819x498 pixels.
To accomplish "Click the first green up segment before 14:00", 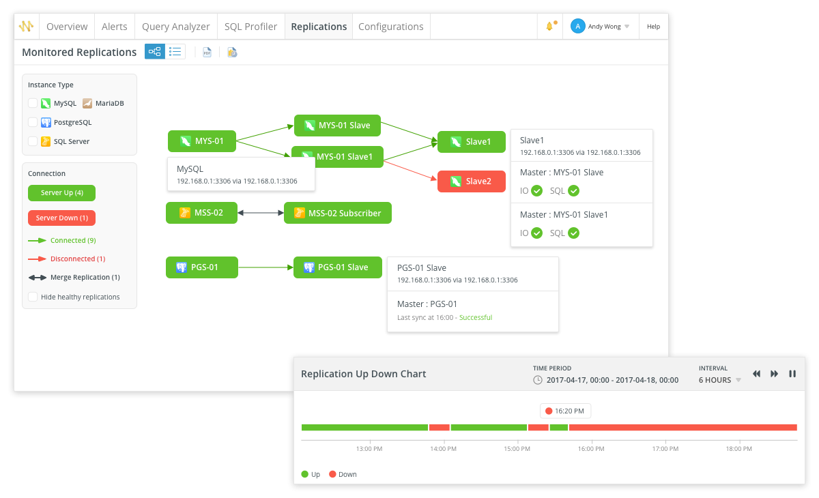I will click(x=364, y=428).
